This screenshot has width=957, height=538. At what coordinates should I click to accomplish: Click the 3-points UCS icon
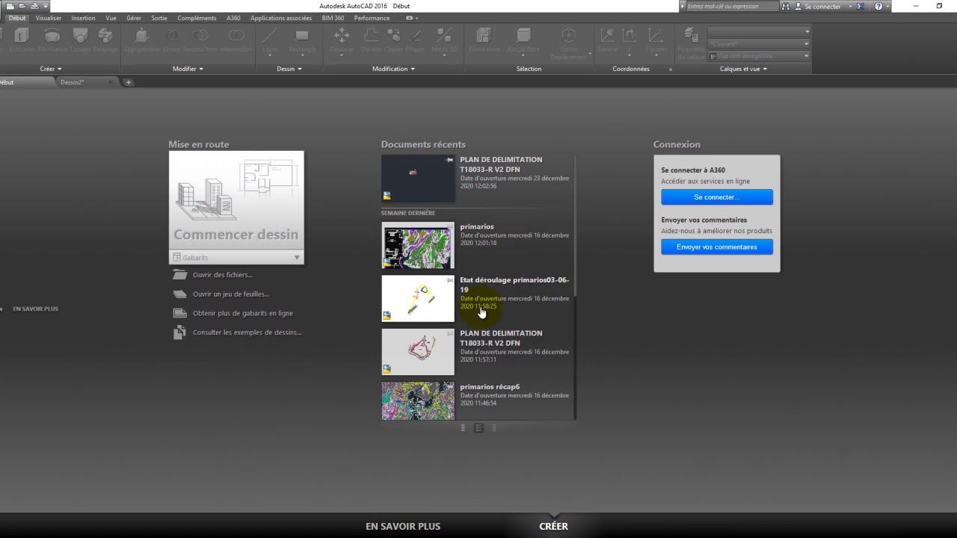(x=656, y=35)
